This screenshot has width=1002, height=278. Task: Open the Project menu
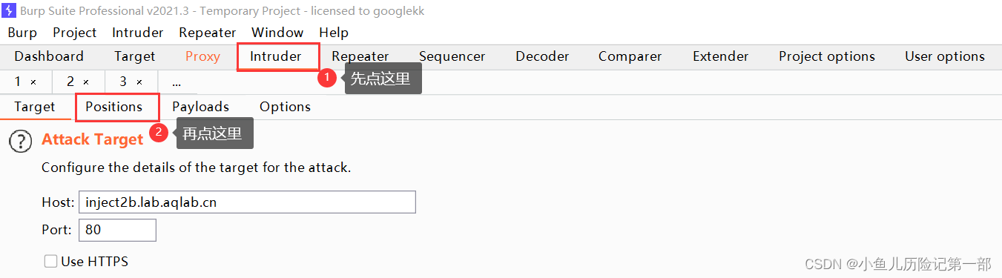click(x=75, y=33)
